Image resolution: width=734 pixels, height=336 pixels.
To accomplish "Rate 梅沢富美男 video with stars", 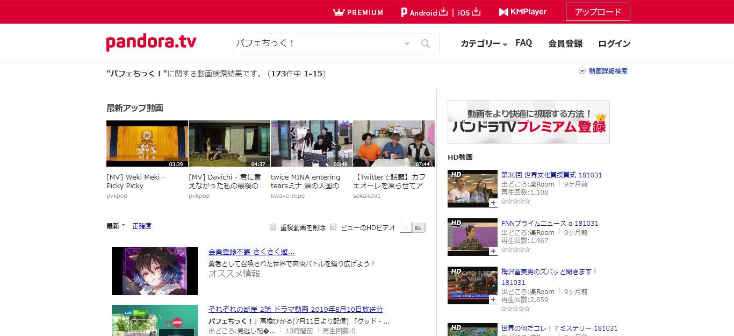I will (516, 309).
